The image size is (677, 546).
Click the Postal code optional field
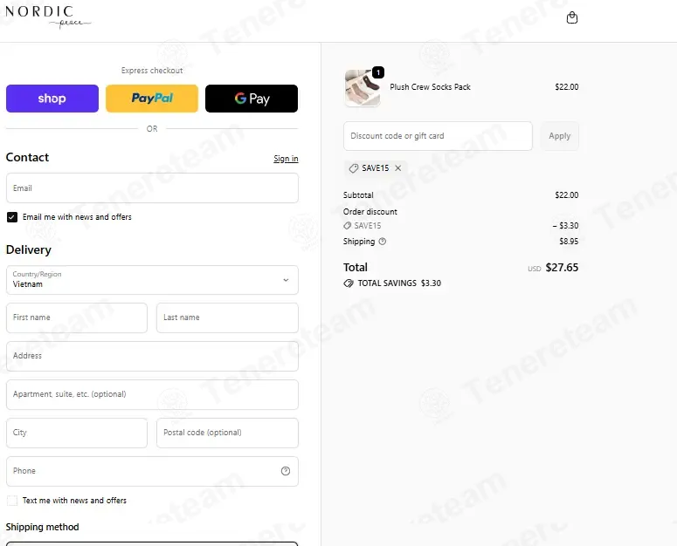pos(227,433)
